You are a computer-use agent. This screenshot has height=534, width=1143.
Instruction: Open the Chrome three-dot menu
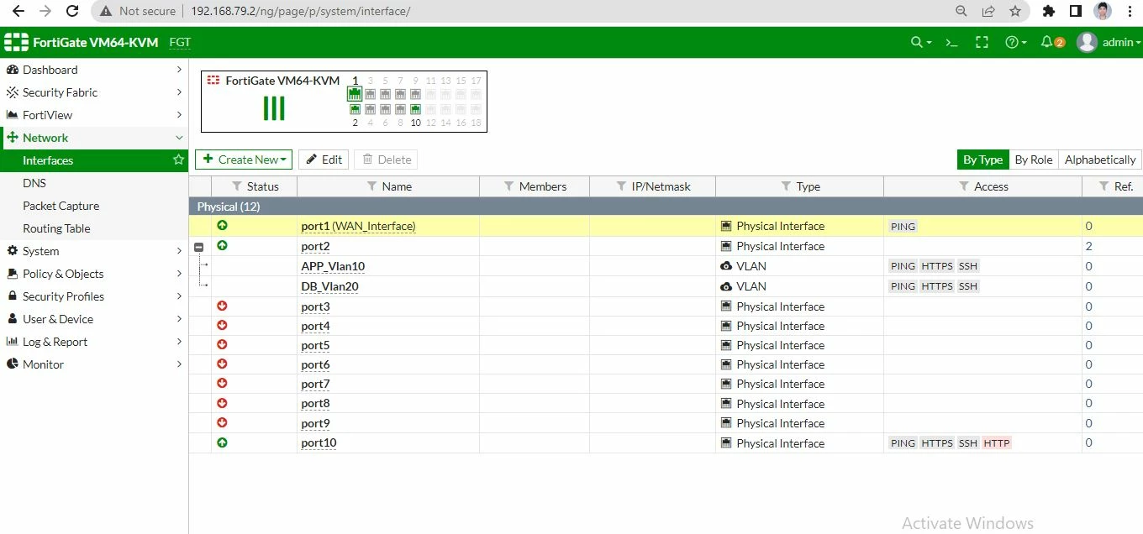tap(1129, 11)
